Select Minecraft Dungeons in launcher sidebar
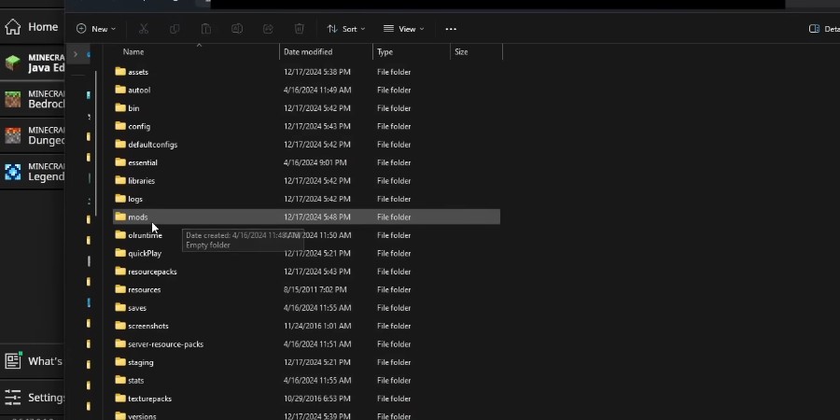Image resolution: width=840 pixels, height=420 pixels. 32,135
